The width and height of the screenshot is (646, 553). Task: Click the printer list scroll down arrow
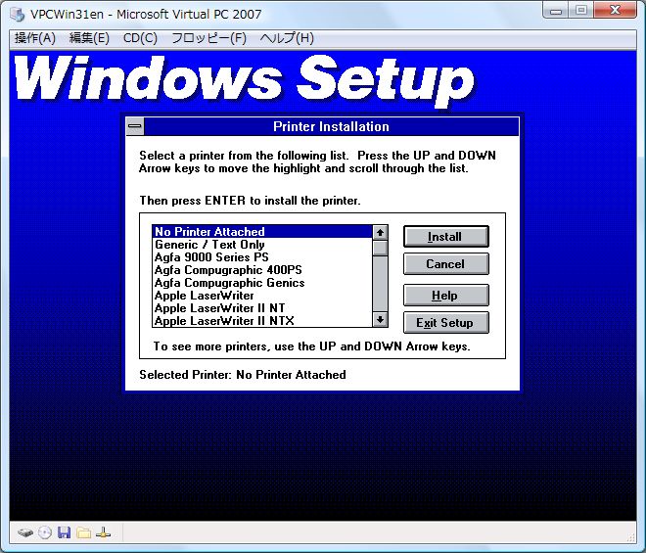coord(380,319)
